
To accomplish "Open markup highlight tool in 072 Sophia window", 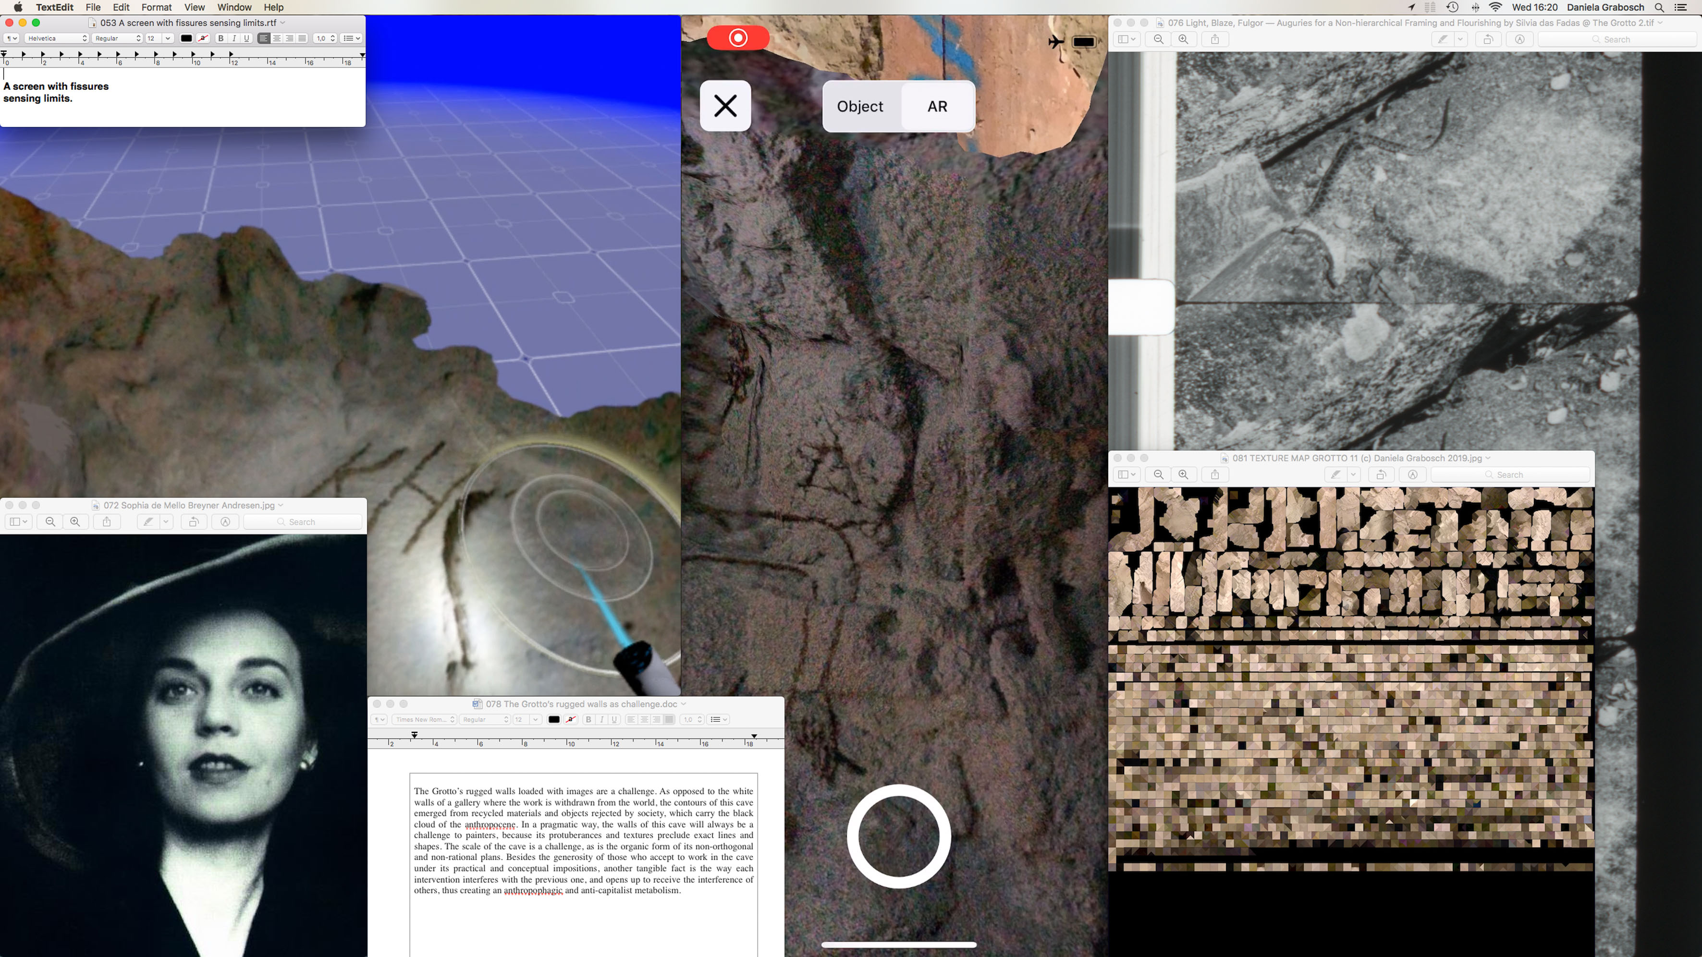I will click(x=148, y=522).
